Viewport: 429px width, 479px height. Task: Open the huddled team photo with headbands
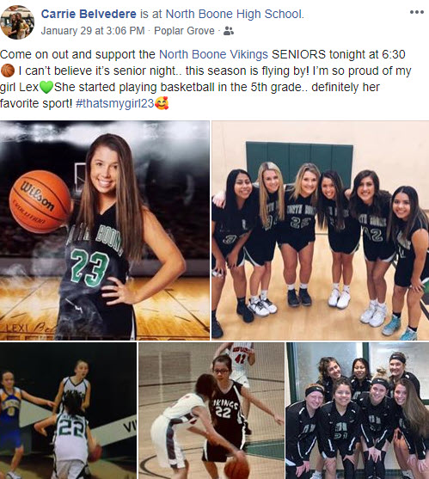click(x=358, y=410)
